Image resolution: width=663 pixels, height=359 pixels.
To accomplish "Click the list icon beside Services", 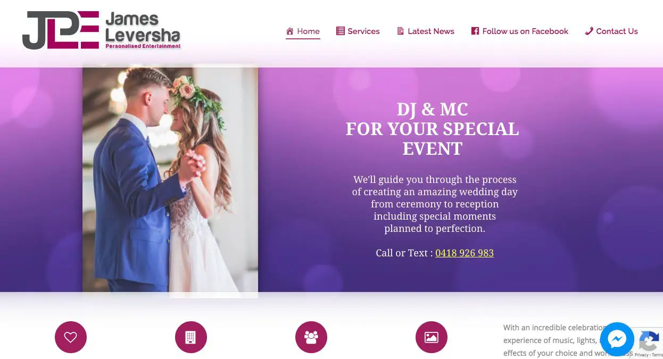I will 341,31.
